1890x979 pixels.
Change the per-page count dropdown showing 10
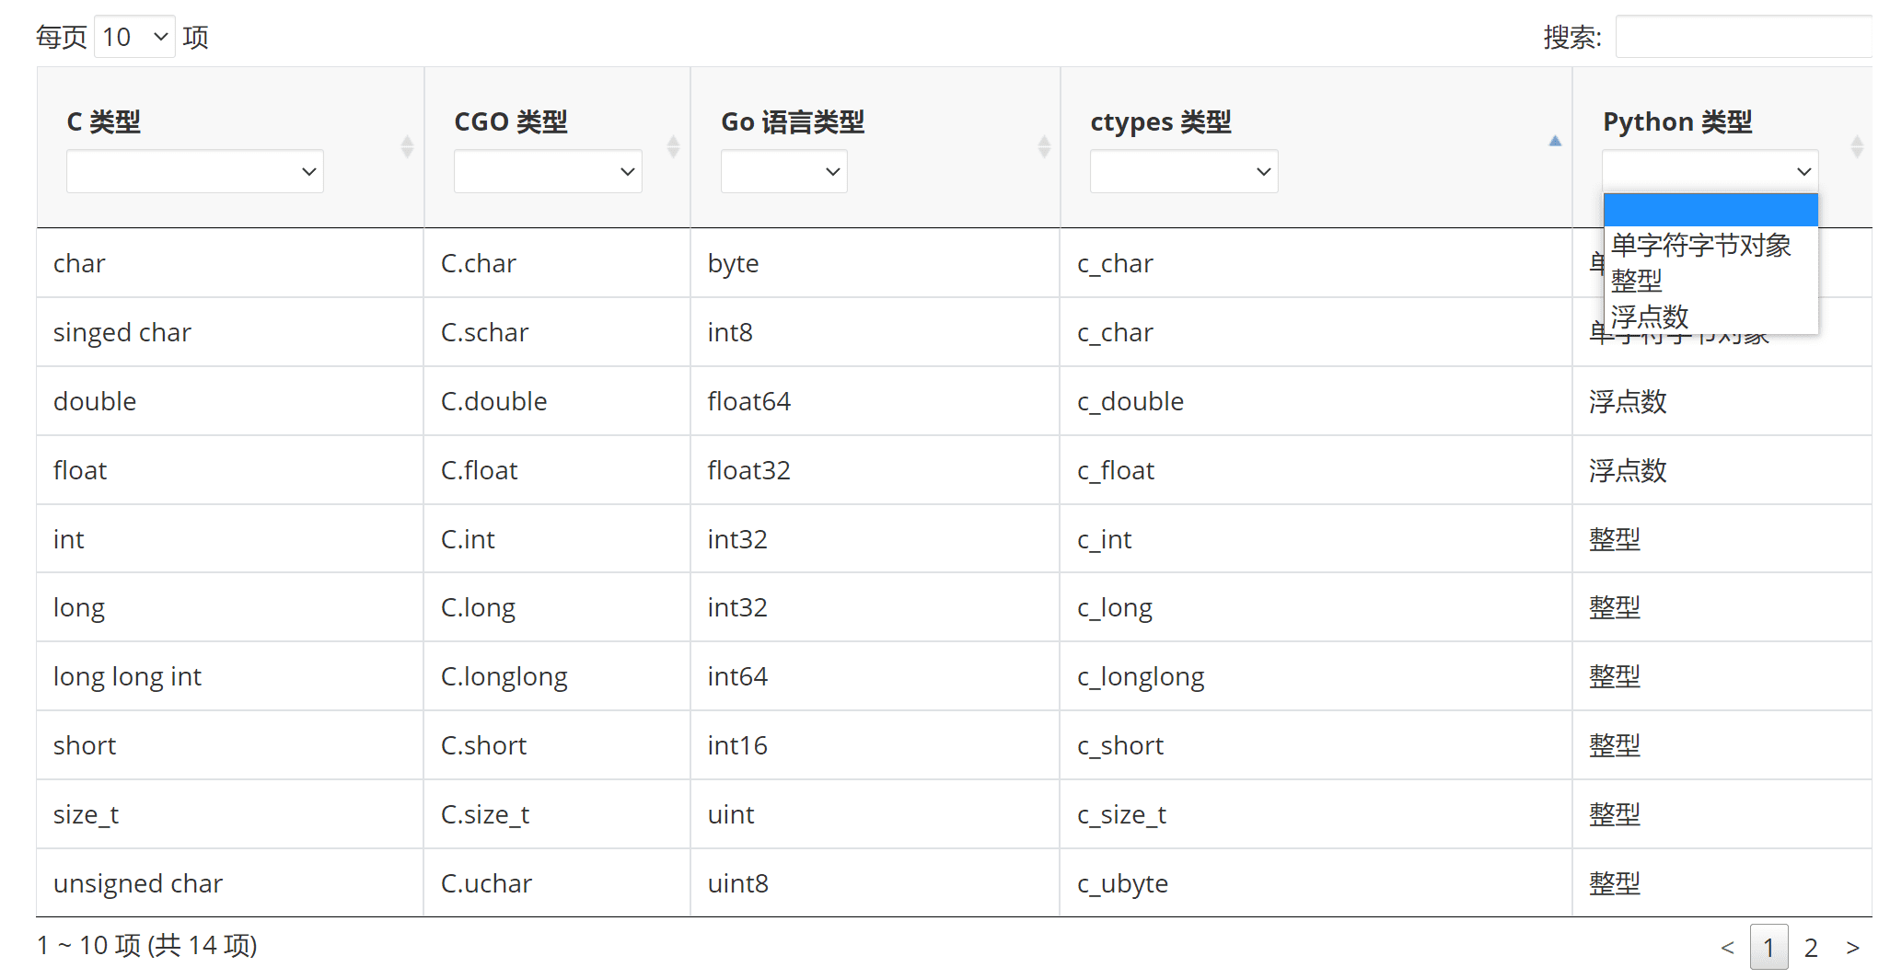[x=134, y=37]
